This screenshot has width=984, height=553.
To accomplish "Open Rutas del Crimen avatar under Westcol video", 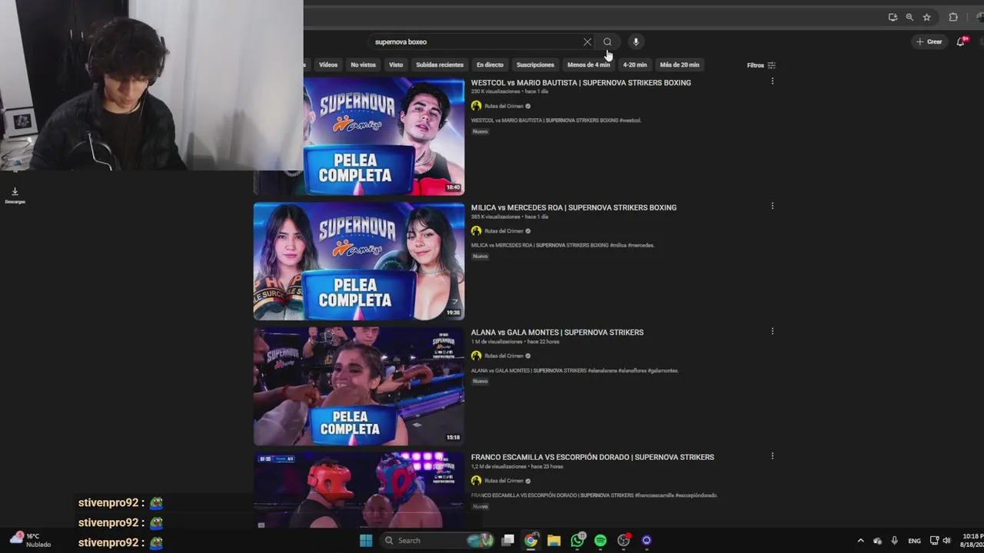I will pyautogui.click(x=476, y=106).
